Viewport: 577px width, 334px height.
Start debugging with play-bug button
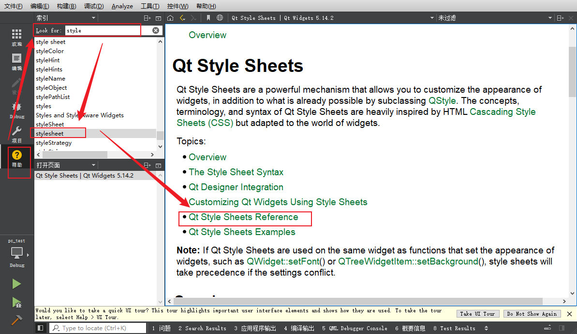(16, 303)
